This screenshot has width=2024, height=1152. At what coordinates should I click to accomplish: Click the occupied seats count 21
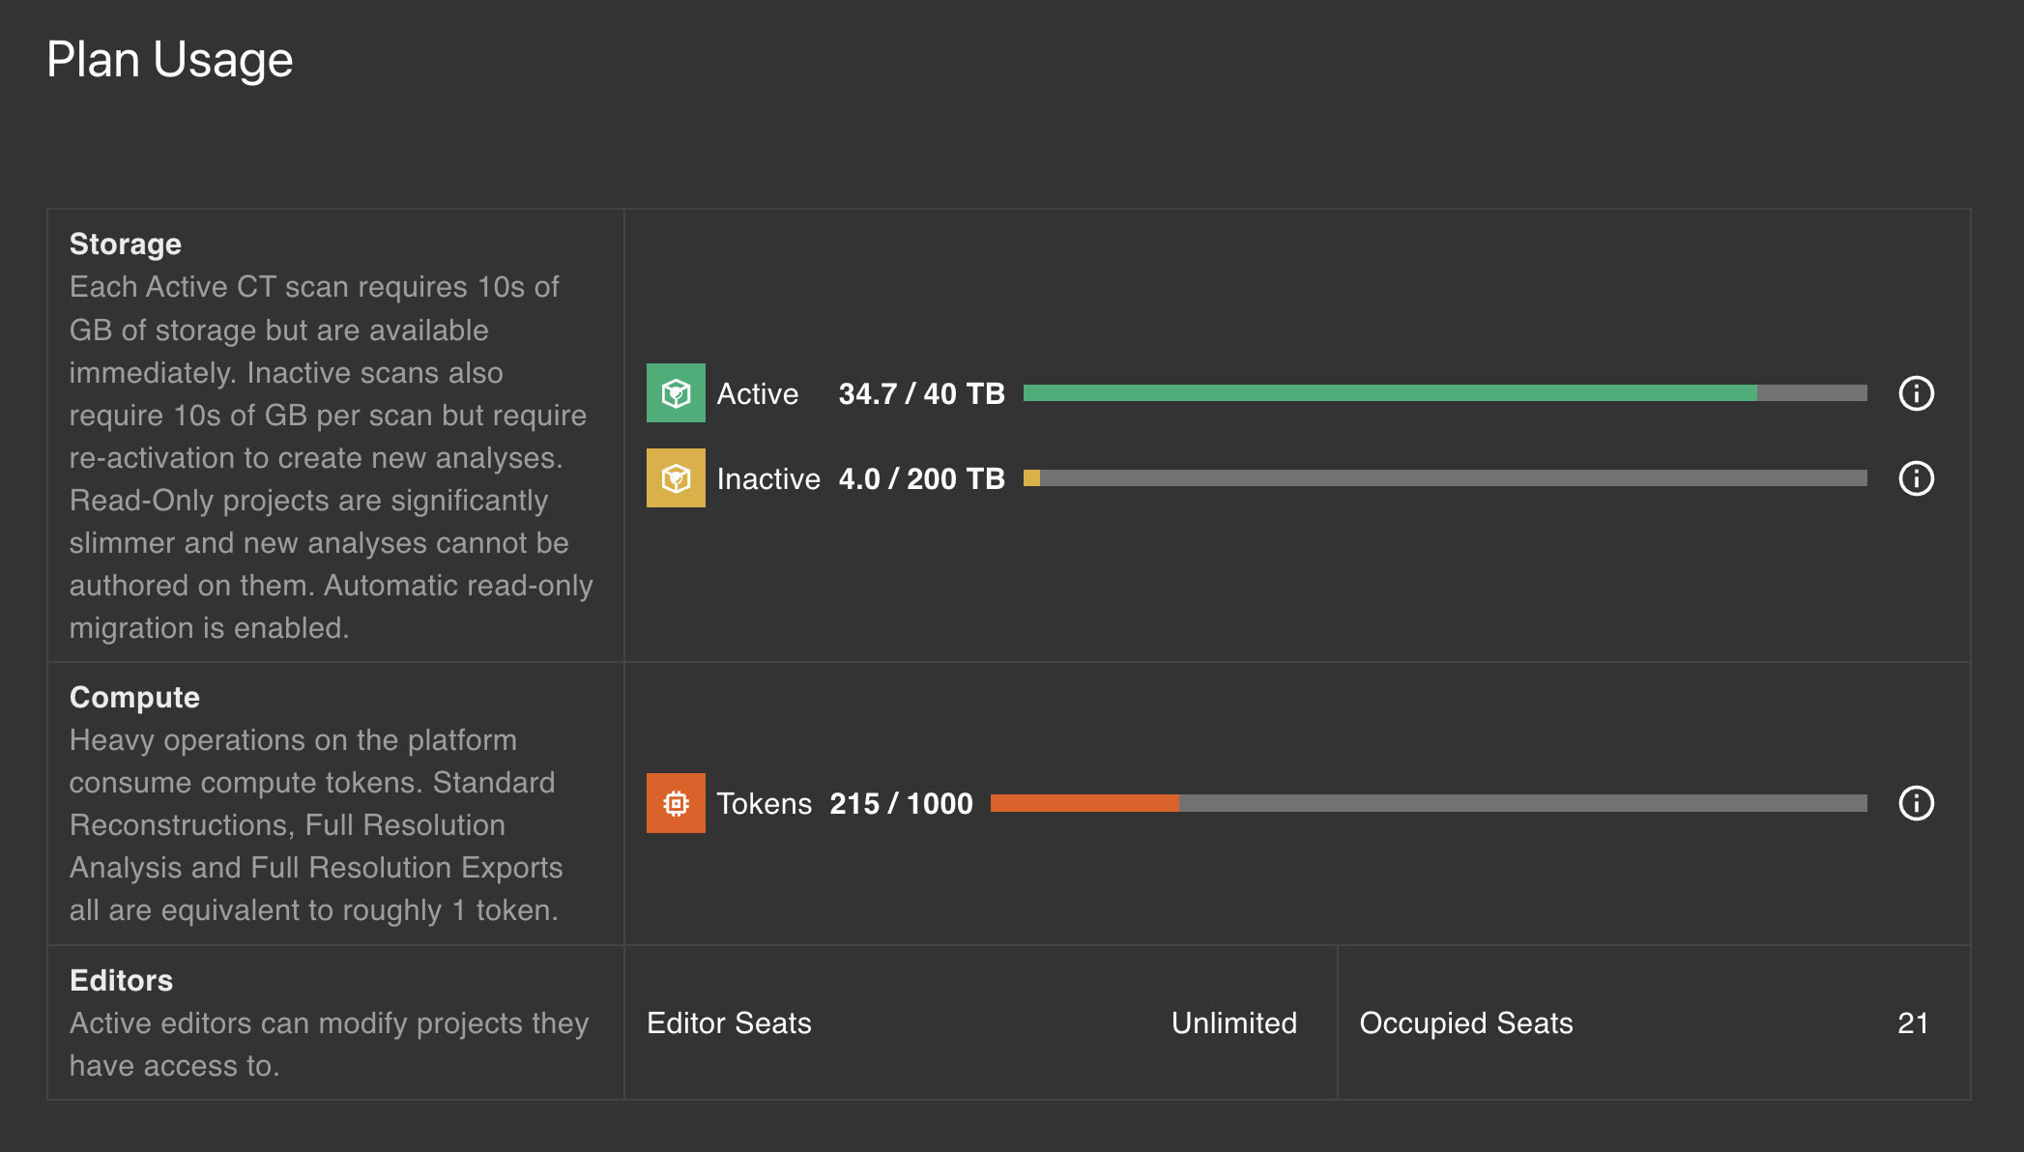click(x=1913, y=1023)
